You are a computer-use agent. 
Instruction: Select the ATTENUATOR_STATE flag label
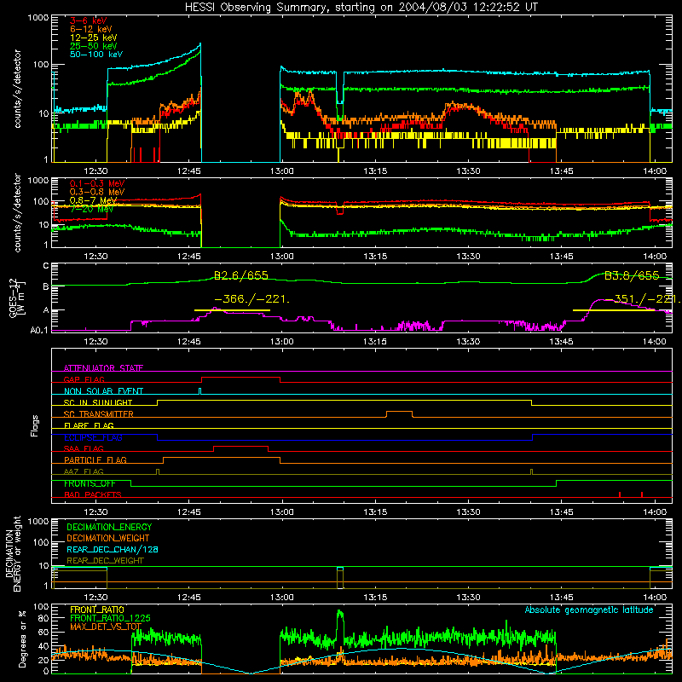[103, 368]
